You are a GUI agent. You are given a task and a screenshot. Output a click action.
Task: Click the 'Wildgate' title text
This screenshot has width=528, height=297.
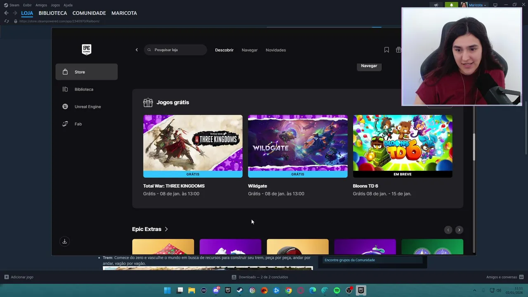pyautogui.click(x=257, y=186)
